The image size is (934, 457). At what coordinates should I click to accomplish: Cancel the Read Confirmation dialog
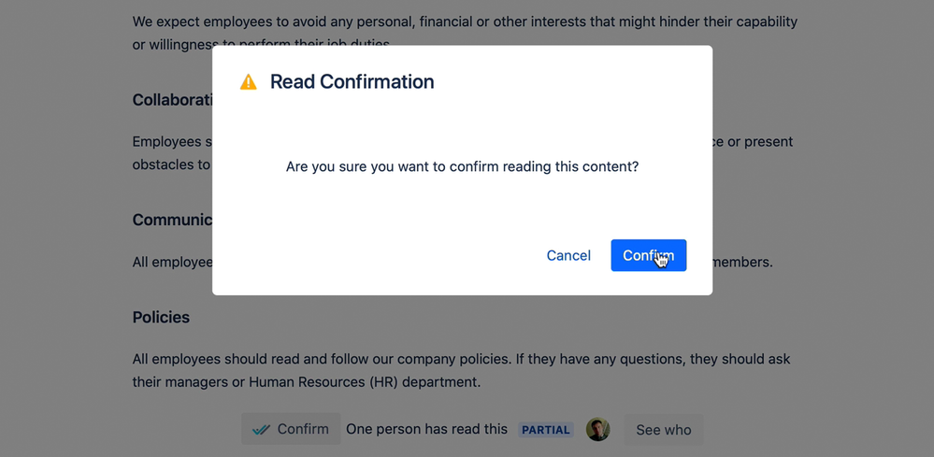tap(568, 255)
